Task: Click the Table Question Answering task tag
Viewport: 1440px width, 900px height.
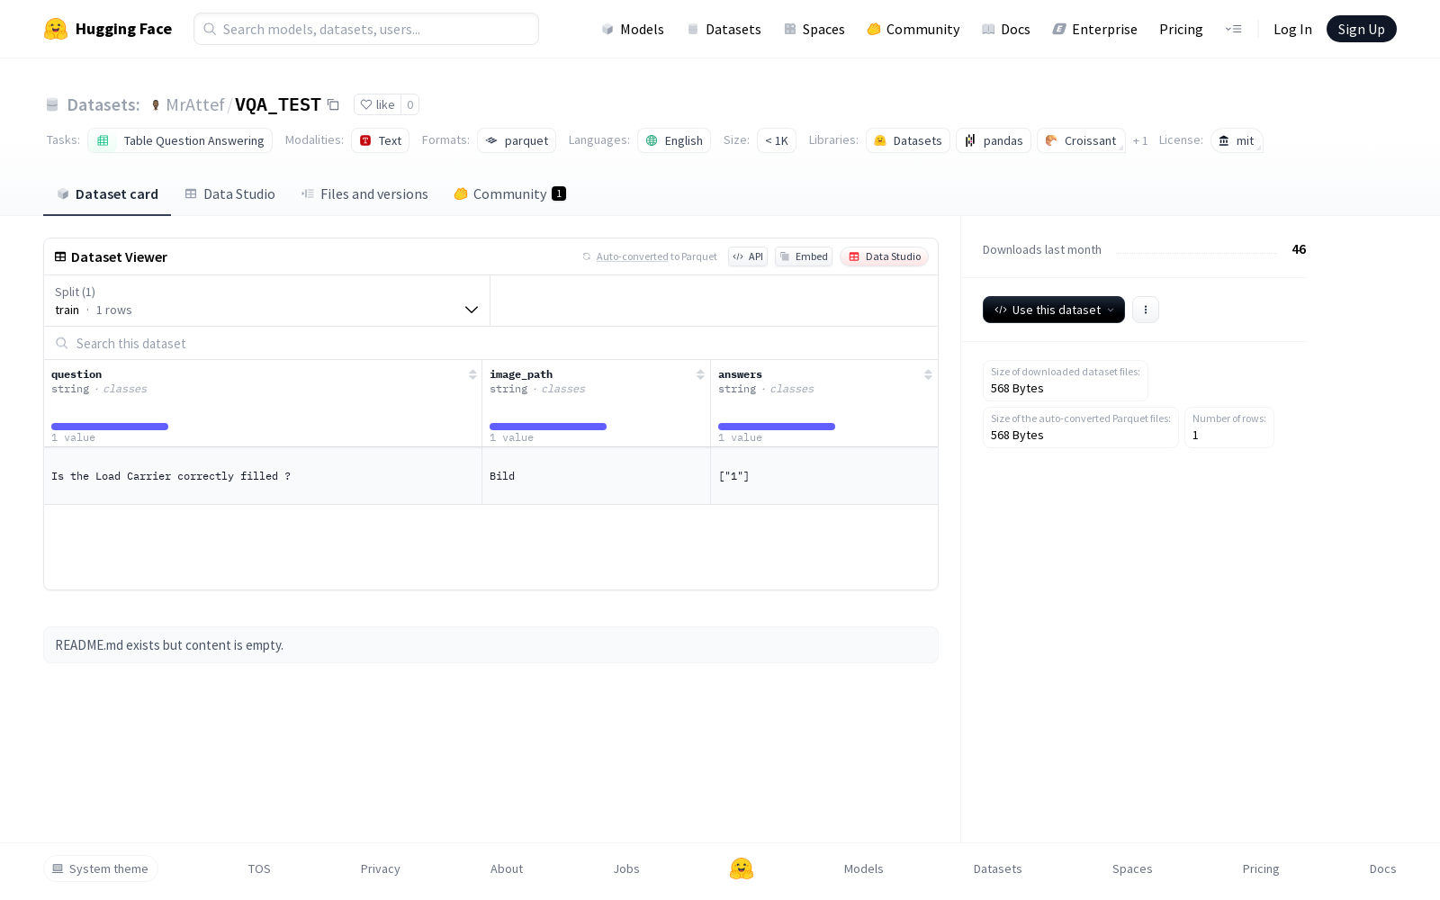Action: [180, 140]
